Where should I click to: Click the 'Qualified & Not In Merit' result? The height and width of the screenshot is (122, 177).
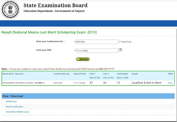146,83
